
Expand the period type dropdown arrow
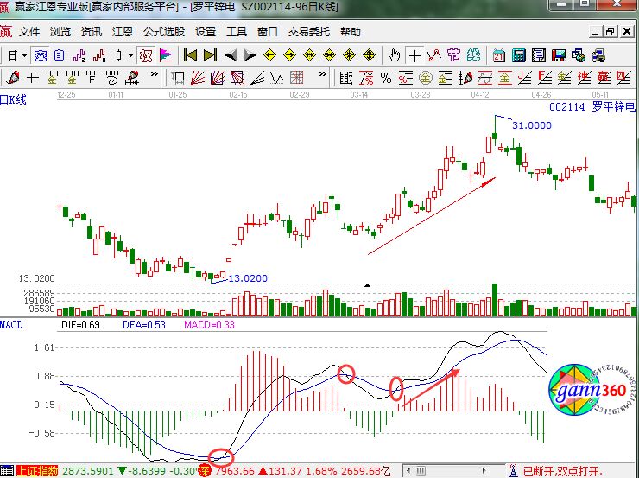tap(24, 55)
